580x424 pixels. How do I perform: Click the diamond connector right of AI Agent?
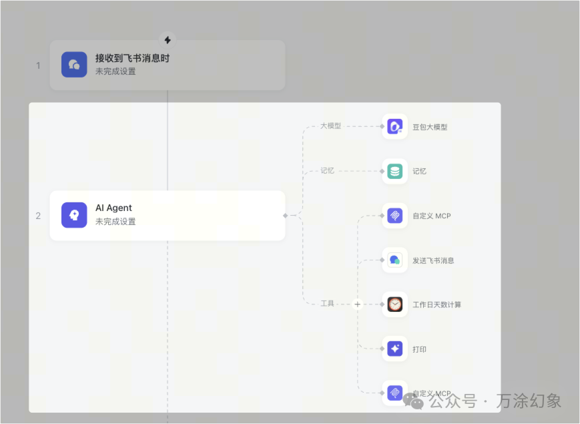point(286,215)
